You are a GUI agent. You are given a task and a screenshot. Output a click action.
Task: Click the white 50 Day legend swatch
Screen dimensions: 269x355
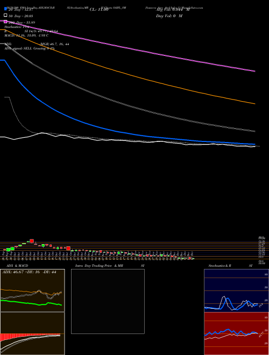pos(6,16)
